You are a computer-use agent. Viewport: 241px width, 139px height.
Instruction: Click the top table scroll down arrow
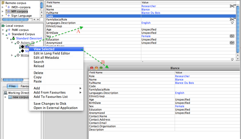pyautogui.click(x=238, y=59)
